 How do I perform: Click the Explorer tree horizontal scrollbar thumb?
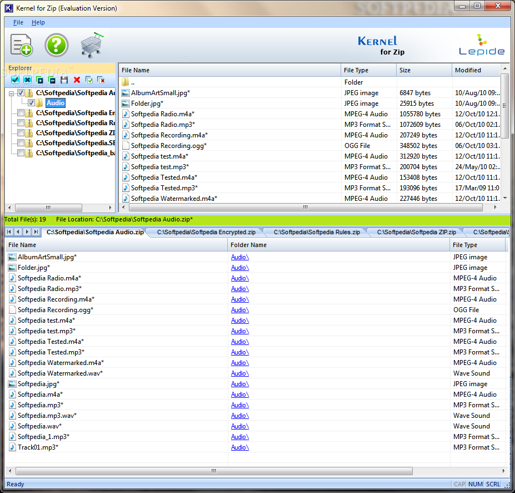tap(48, 208)
